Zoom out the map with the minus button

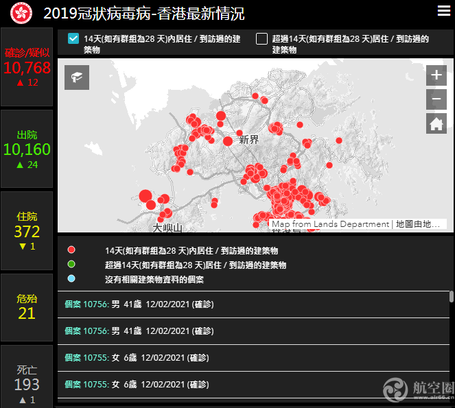pyautogui.click(x=436, y=99)
